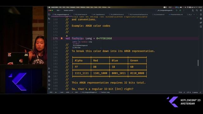Switch to the 05_SAMInterfaces.kt tab
The image size is (203, 114).
[117, 15]
